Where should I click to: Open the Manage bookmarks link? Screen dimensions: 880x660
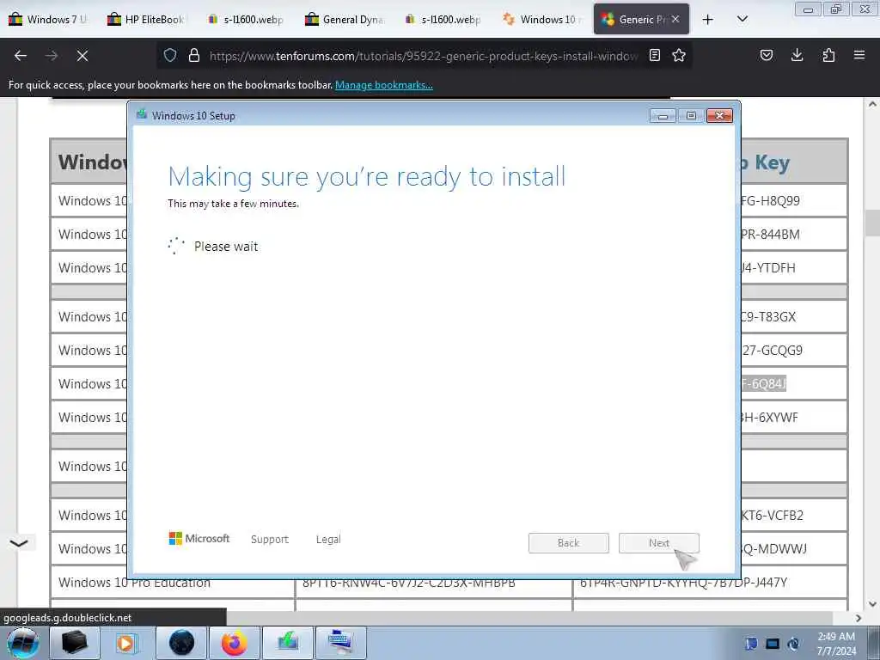click(384, 85)
